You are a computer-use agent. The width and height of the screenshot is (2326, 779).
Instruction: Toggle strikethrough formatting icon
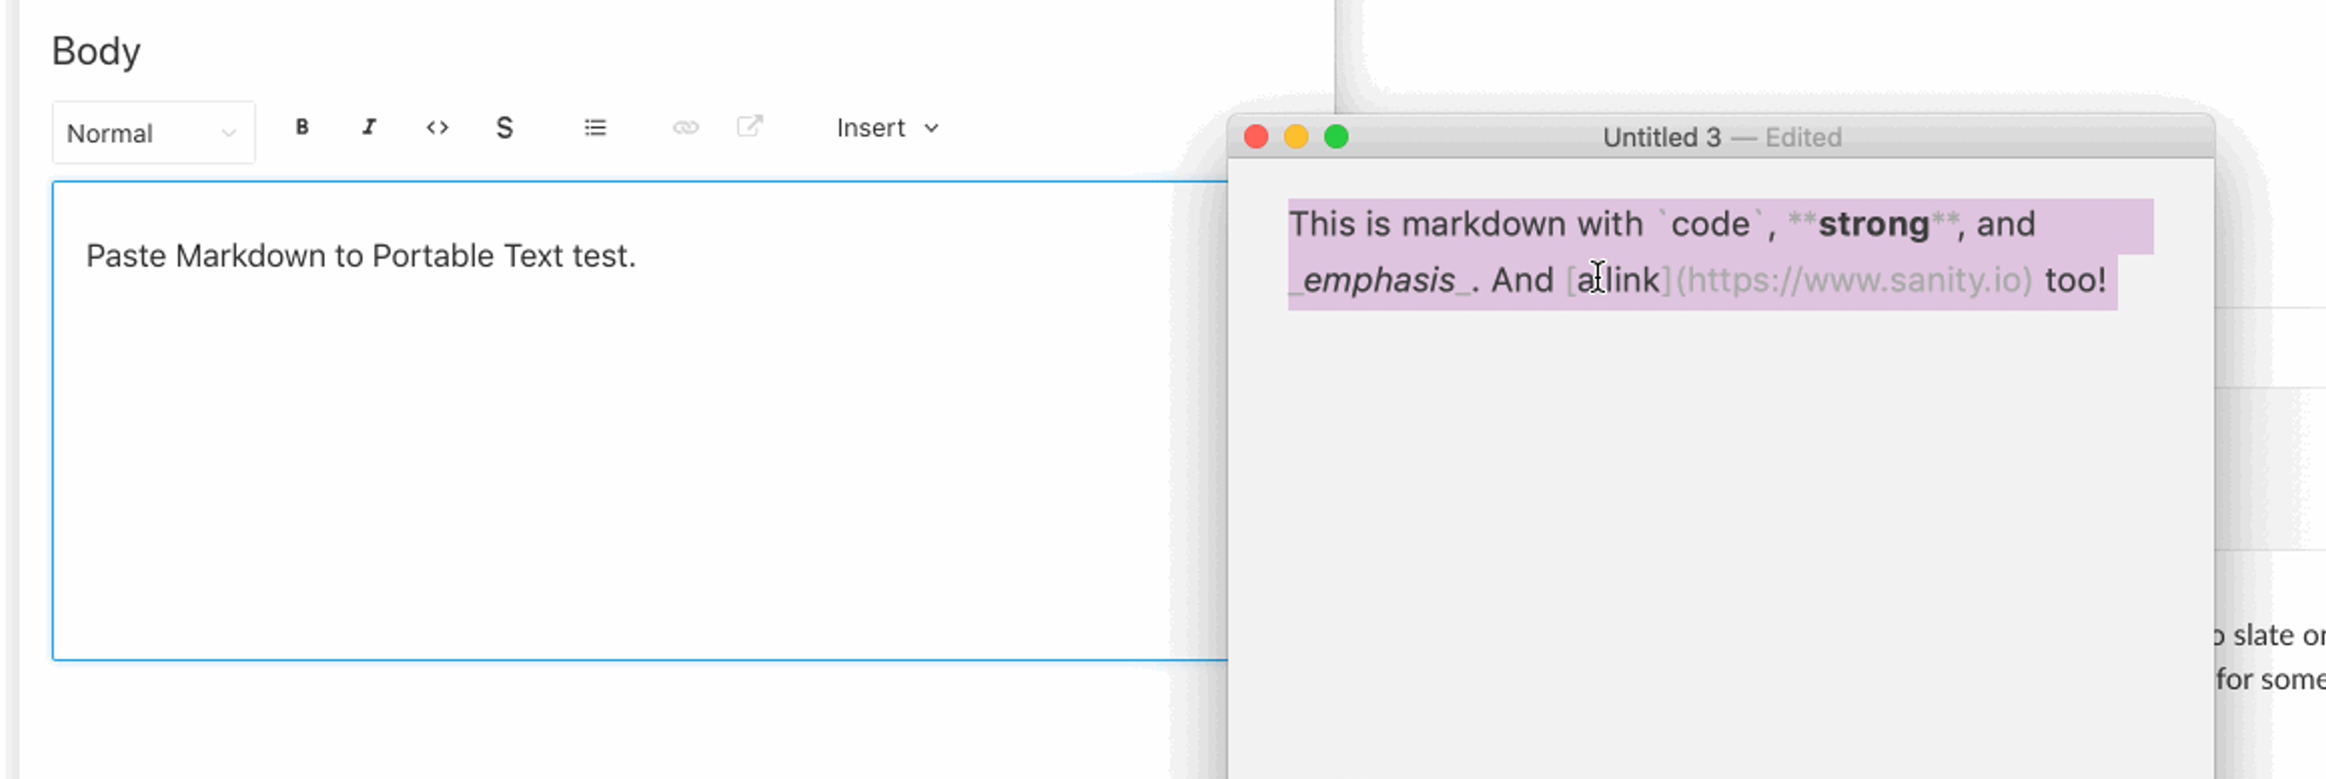click(505, 127)
